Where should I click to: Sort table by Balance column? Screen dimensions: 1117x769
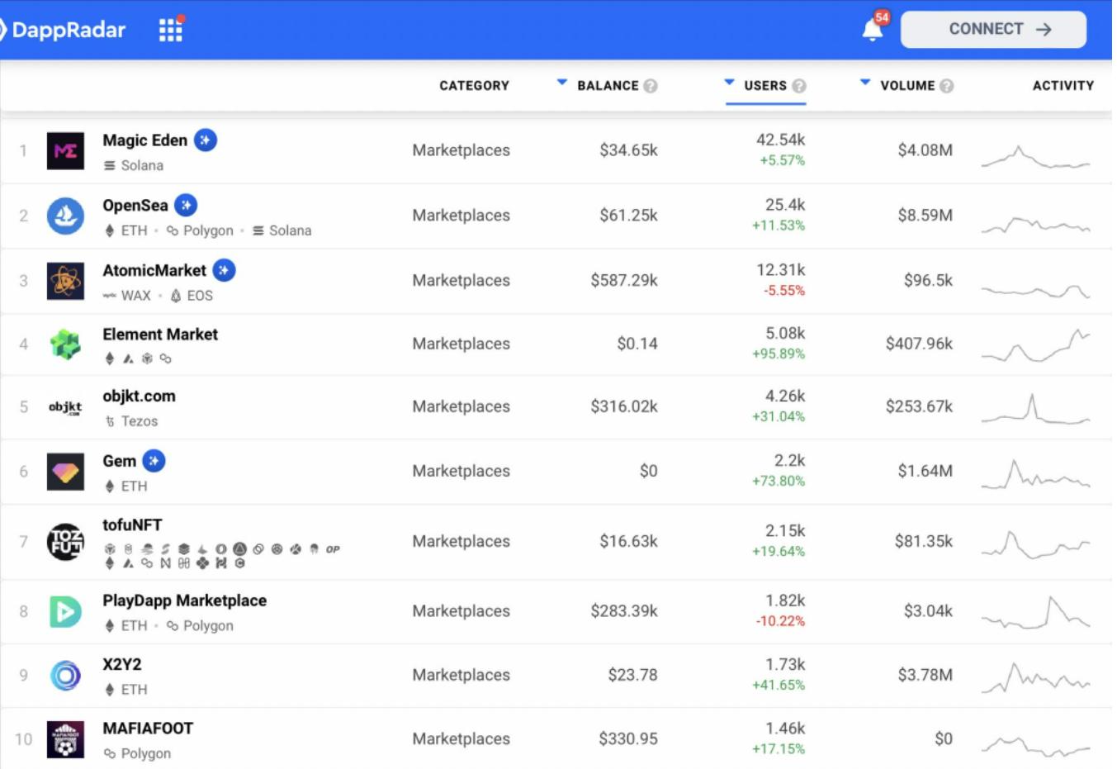pyautogui.click(x=607, y=86)
